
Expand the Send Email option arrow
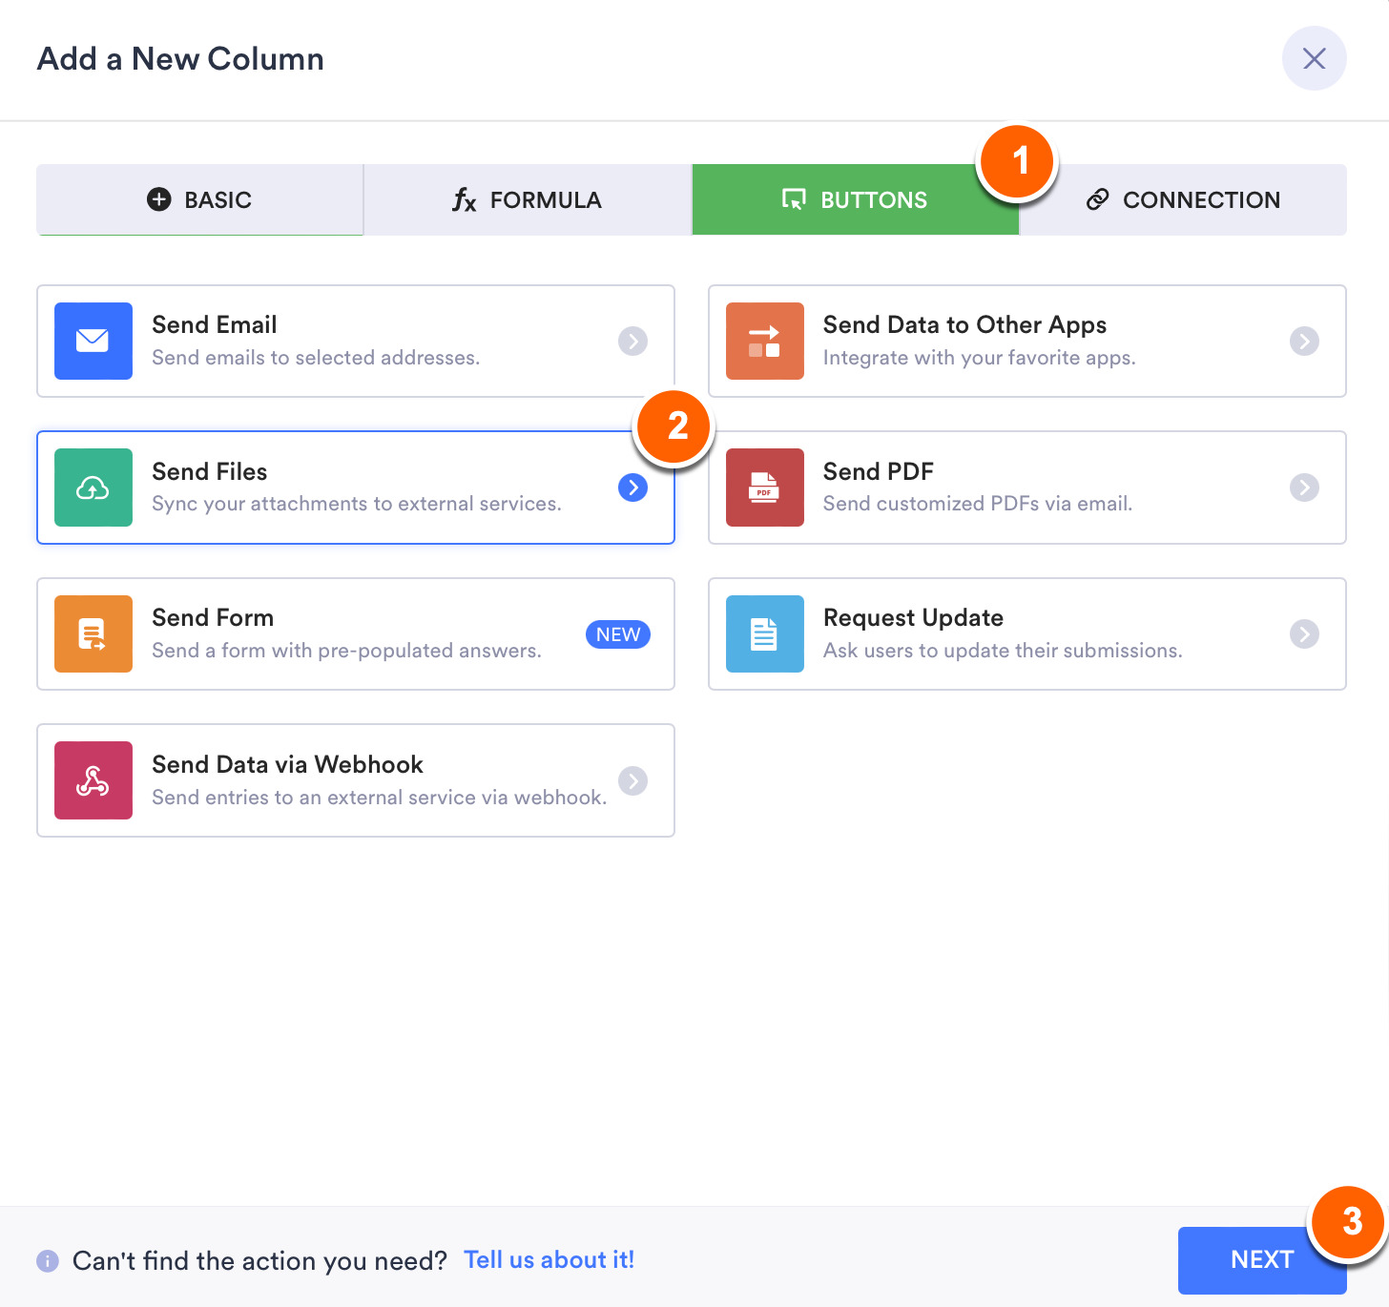(632, 341)
